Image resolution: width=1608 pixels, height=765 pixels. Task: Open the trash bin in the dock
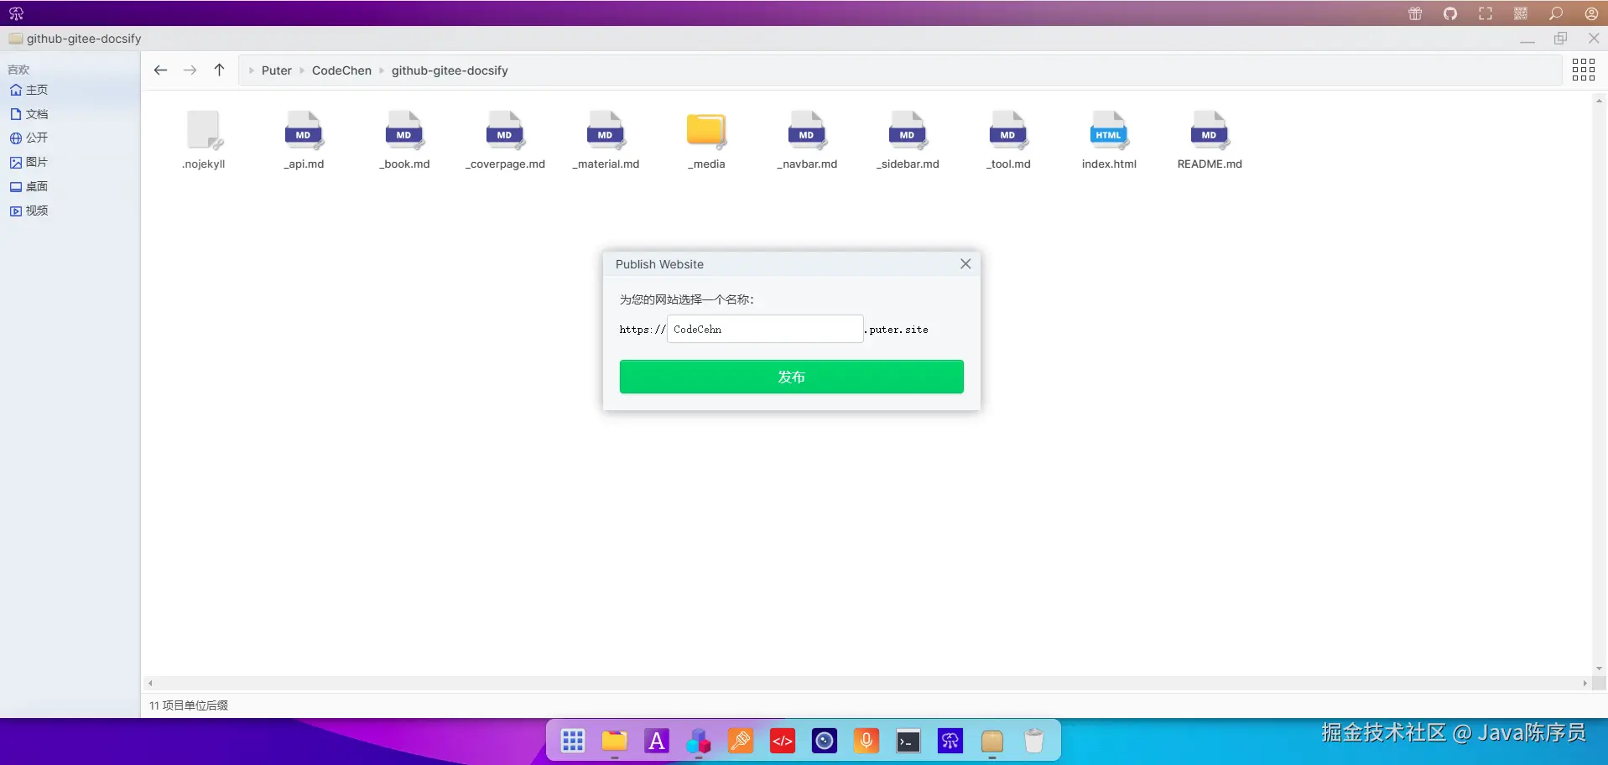(1034, 741)
